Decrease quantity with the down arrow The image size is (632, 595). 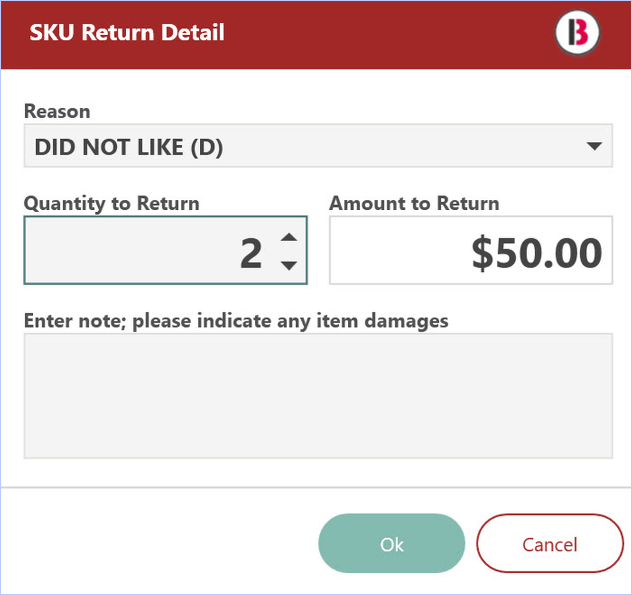pos(289,265)
